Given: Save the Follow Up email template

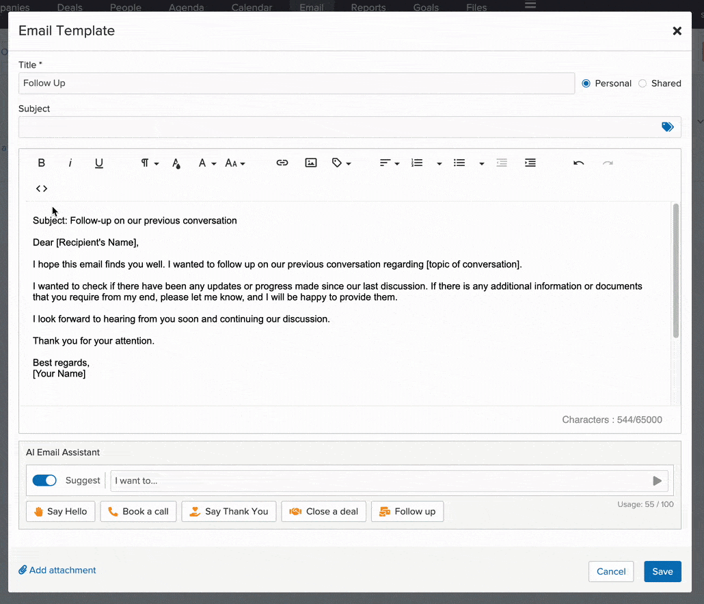Looking at the screenshot, I should click(x=662, y=571).
